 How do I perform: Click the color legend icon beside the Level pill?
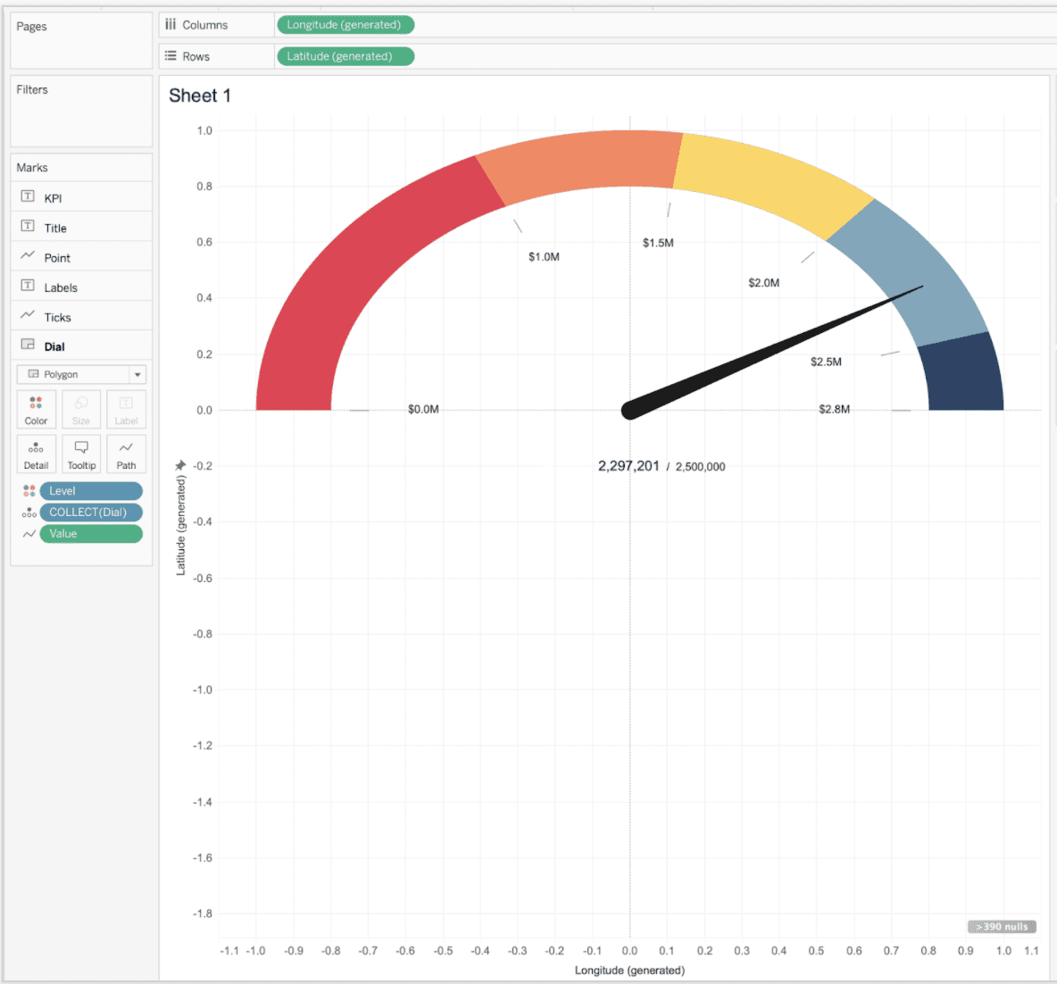(29, 490)
